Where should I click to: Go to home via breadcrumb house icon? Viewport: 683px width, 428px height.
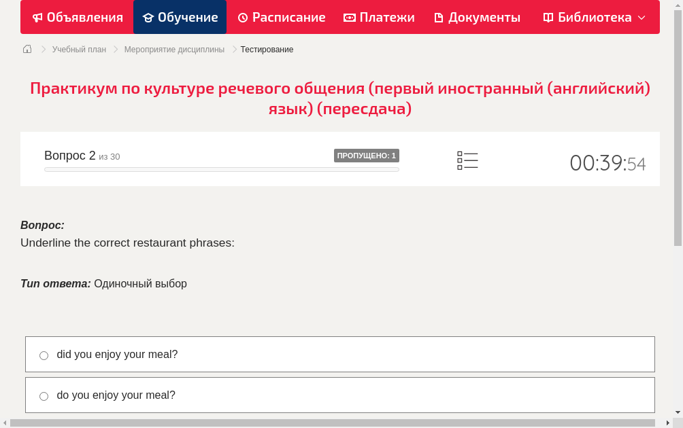[27, 49]
